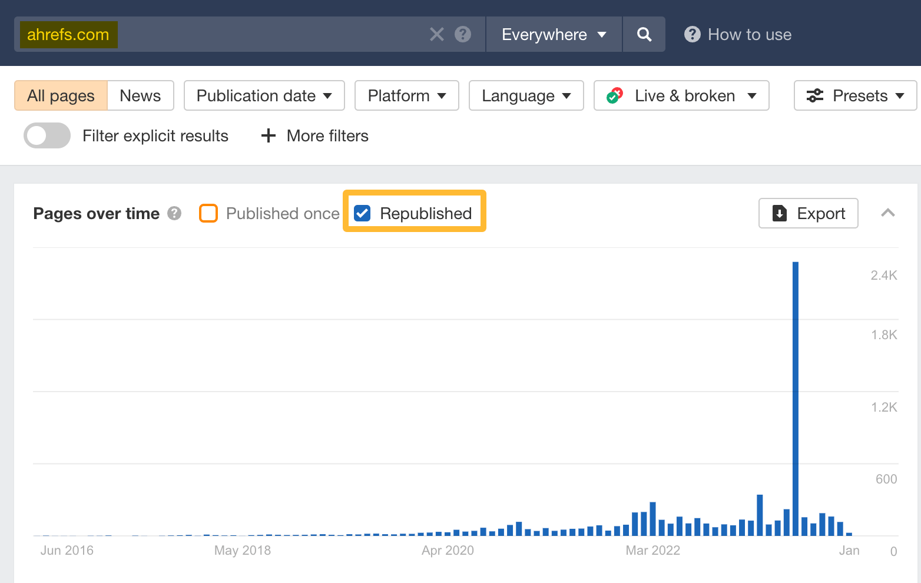This screenshot has height=583, width=921.
Task: Enable Filter explicit results
Action: (47, 135)
